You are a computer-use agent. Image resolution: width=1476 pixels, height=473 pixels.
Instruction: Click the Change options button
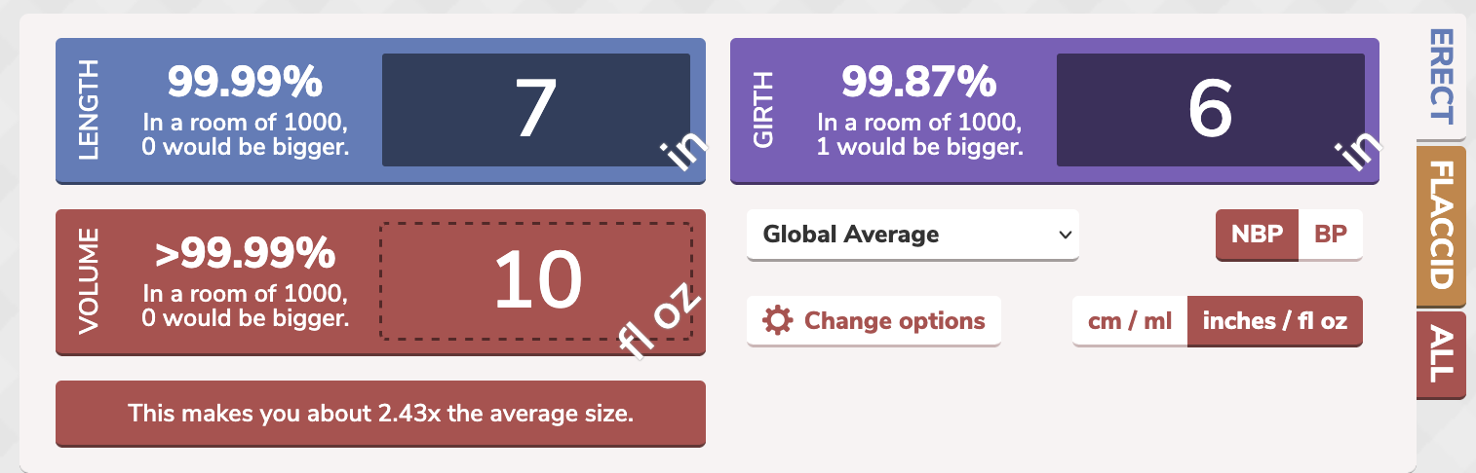click(874, 321)
